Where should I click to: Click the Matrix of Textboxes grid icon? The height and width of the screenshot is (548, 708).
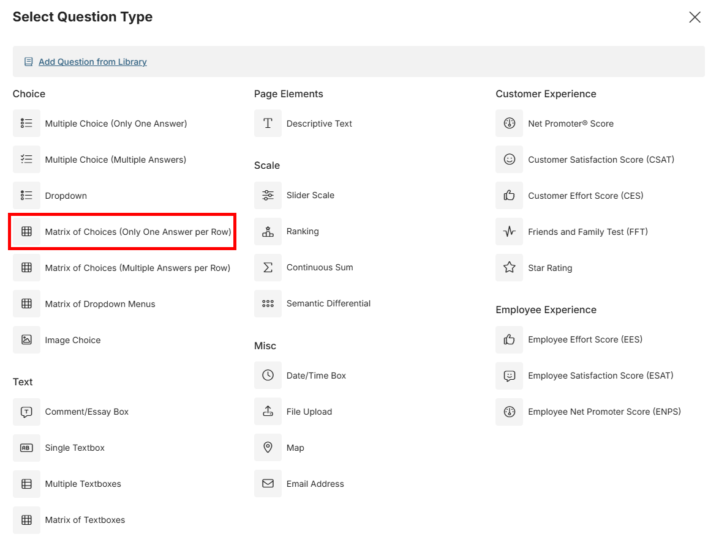26,520
